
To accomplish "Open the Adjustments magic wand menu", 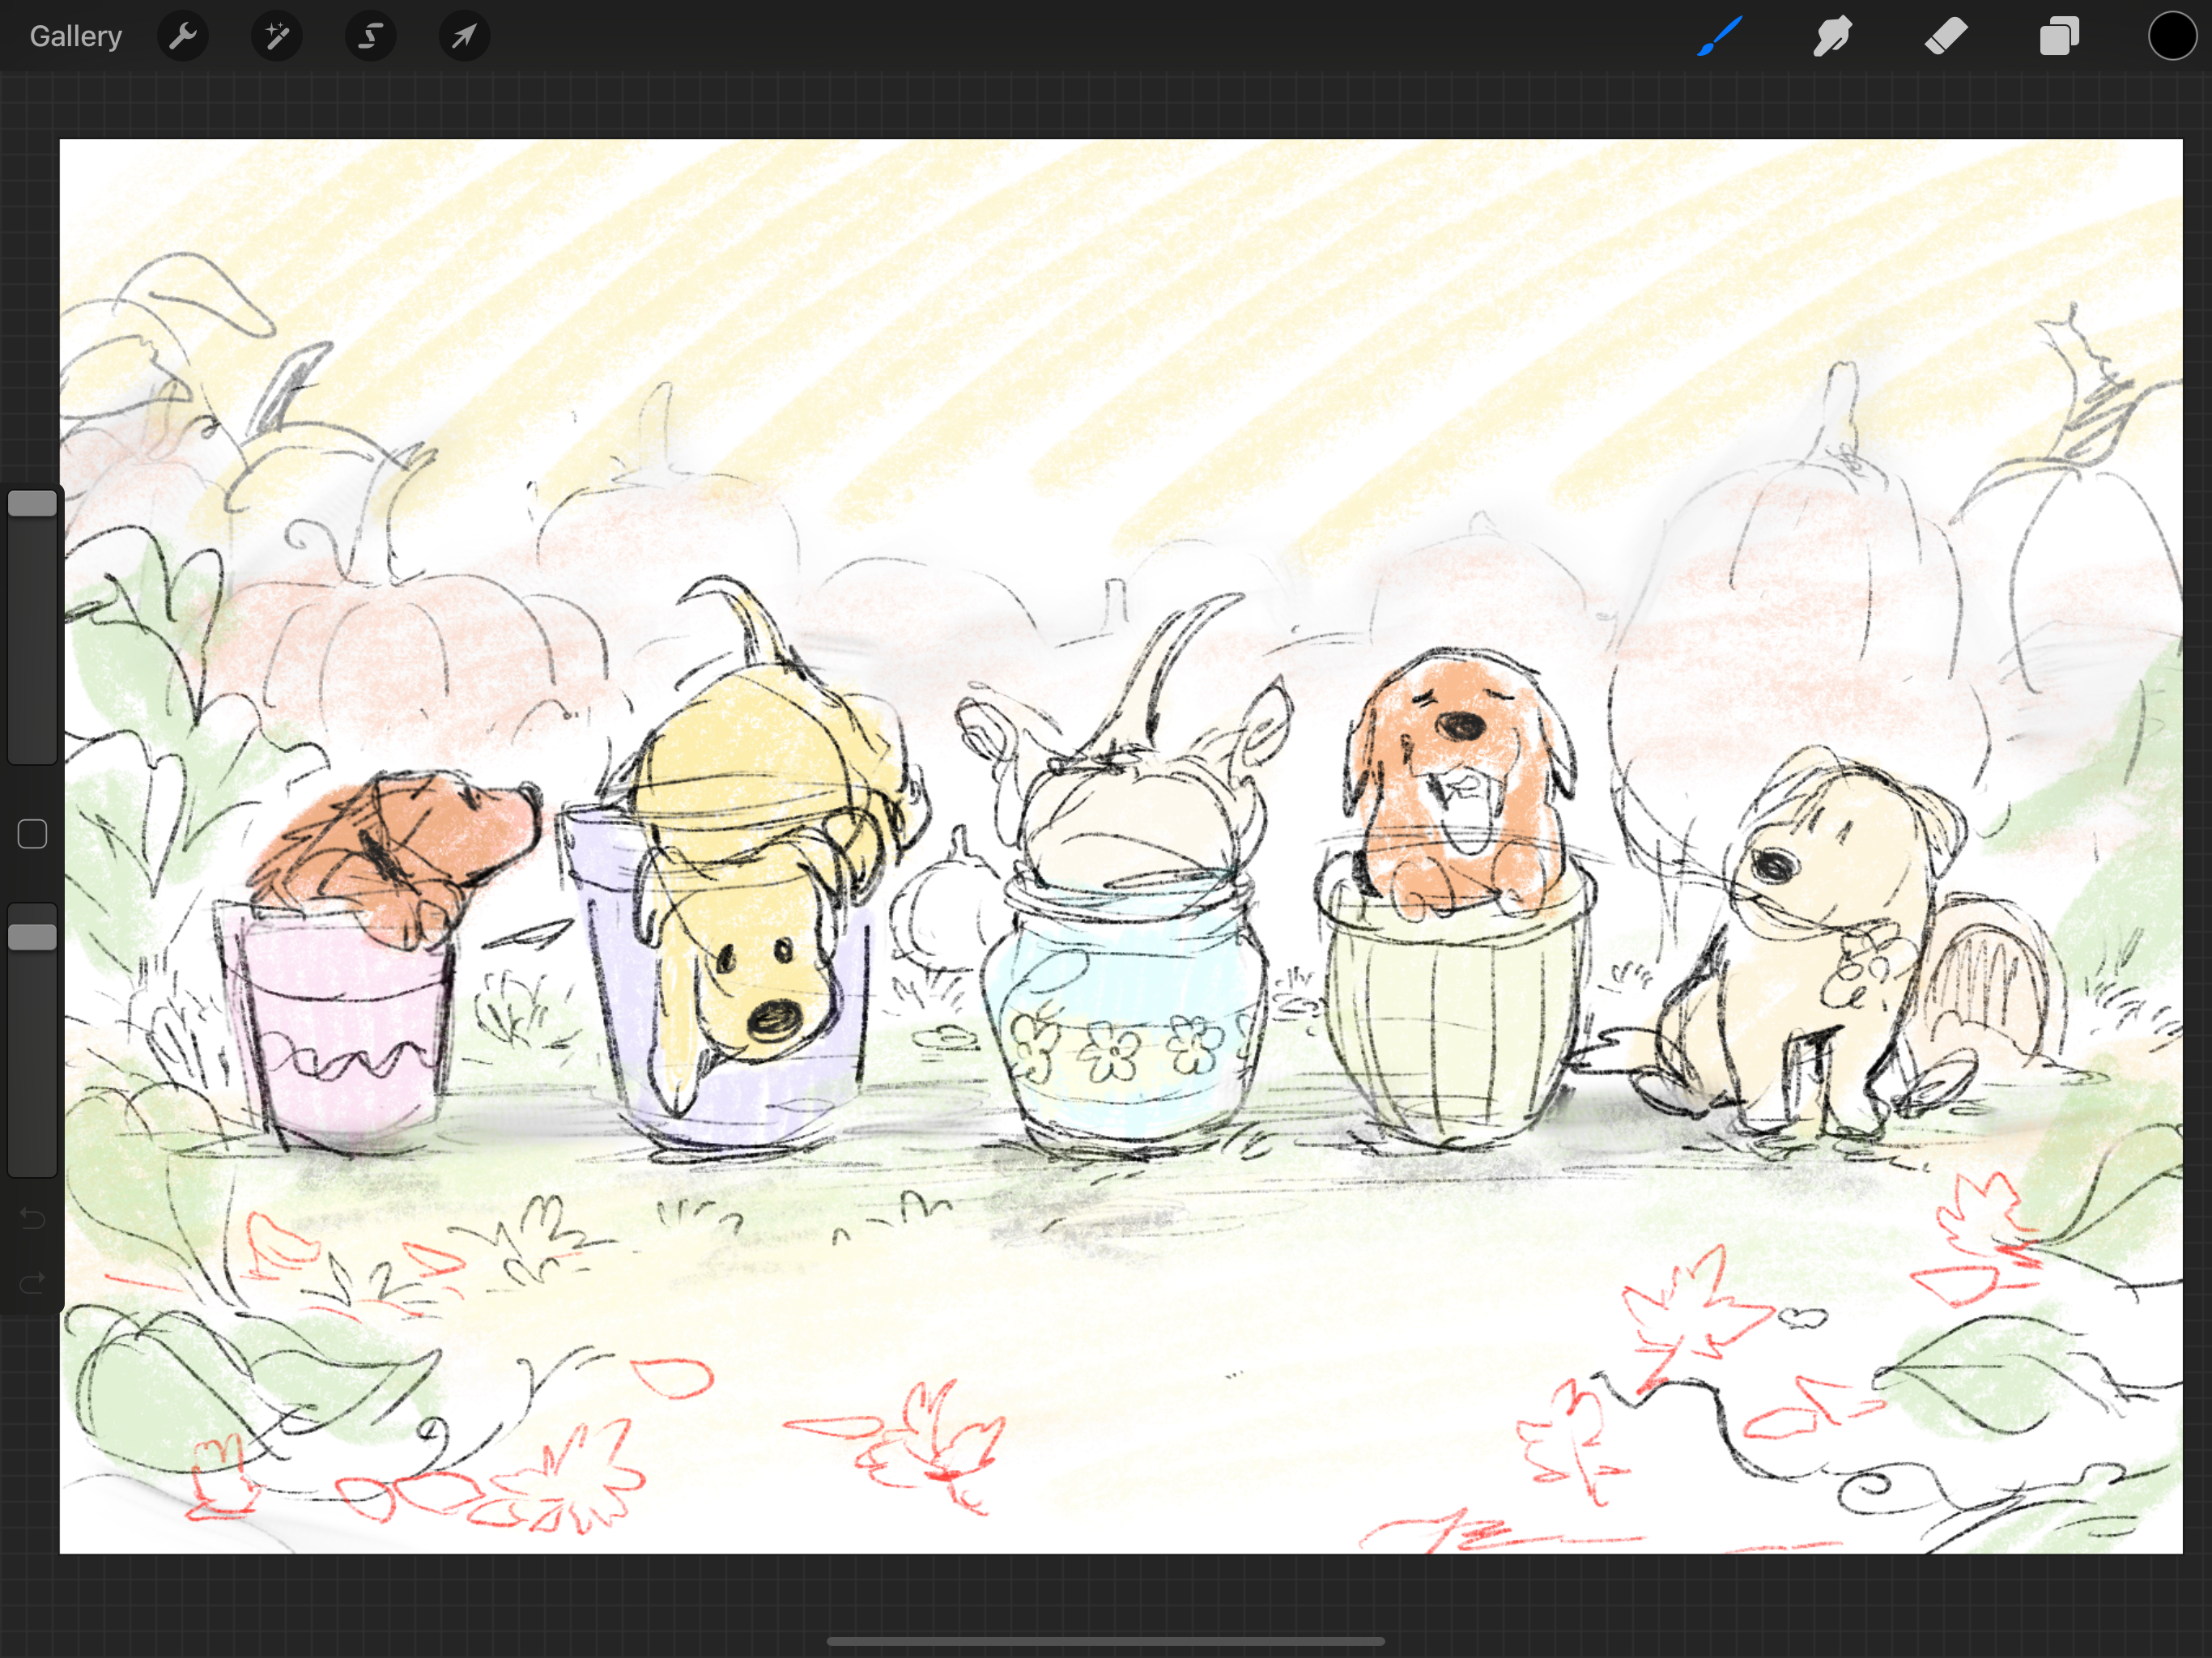I will [277, 37].
